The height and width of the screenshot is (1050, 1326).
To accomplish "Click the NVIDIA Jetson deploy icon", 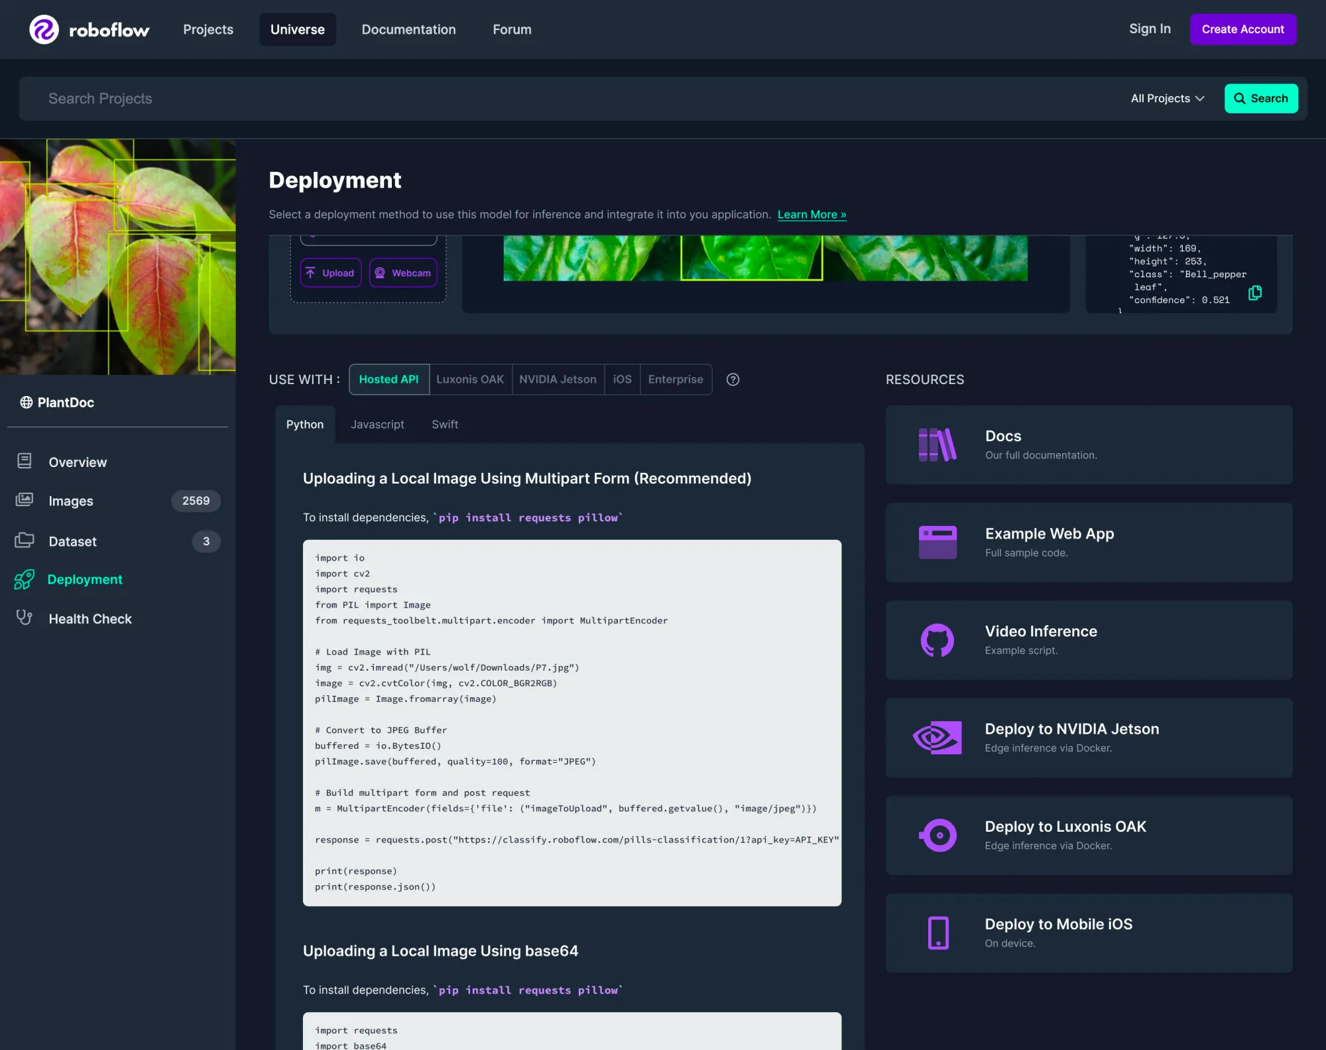I will point(937,738).
